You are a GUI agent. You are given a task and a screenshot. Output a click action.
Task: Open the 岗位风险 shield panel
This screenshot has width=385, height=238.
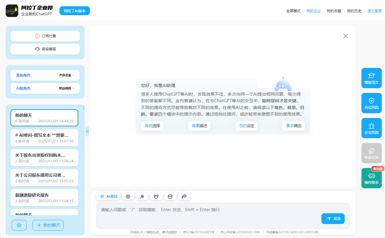point(371,103)
